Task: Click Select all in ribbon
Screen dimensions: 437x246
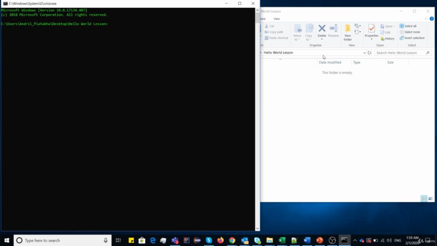Action: point(408,26)
